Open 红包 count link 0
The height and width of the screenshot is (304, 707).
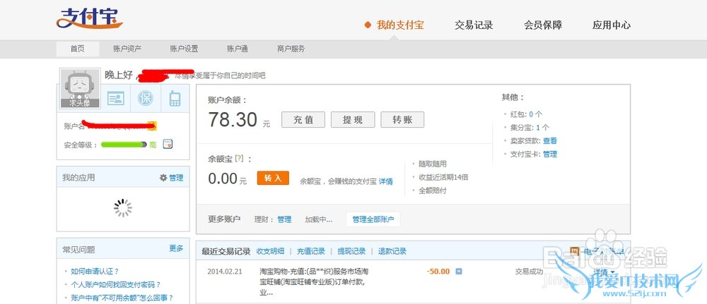531,114
